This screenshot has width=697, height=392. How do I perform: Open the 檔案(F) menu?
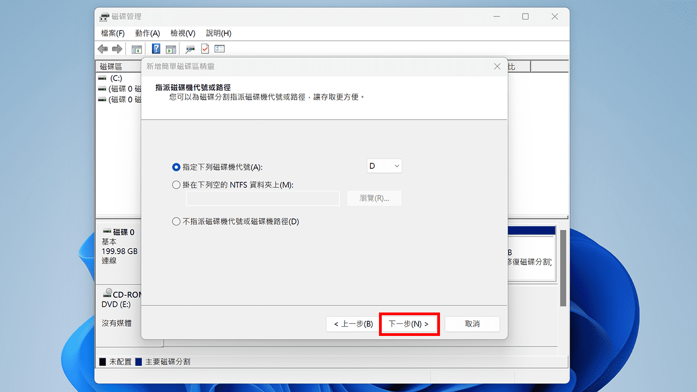112,33
